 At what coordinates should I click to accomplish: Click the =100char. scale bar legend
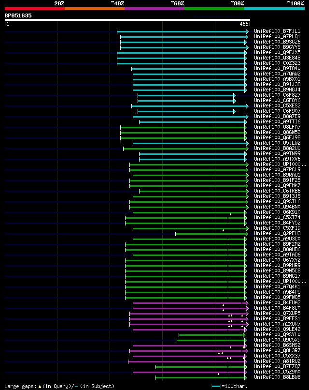(230, 386)
